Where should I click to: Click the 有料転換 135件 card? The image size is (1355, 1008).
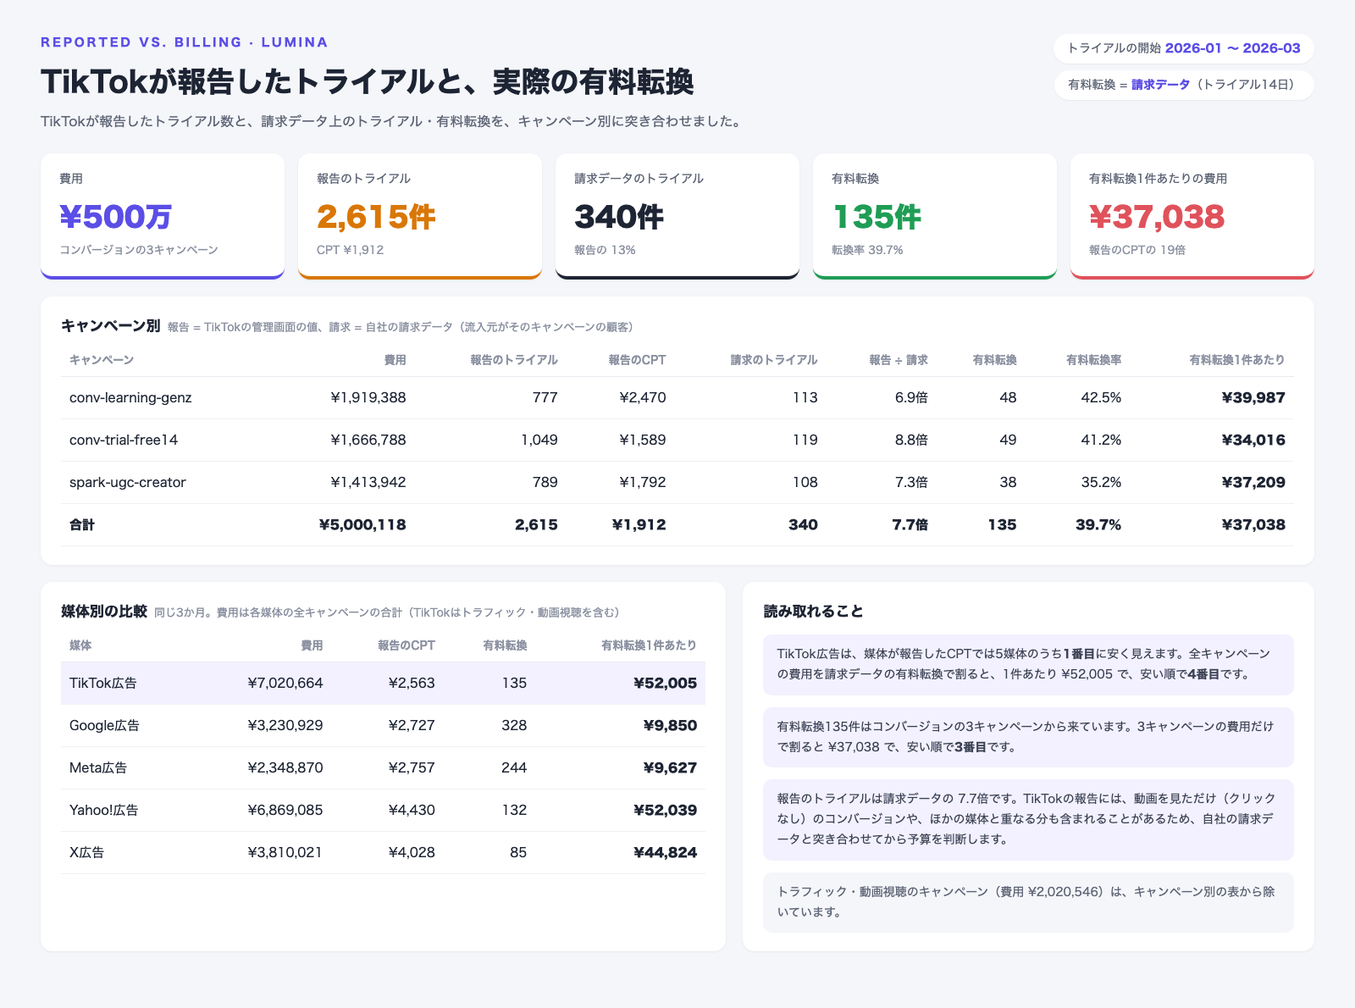pyautogui.click(x=935, y=216)
